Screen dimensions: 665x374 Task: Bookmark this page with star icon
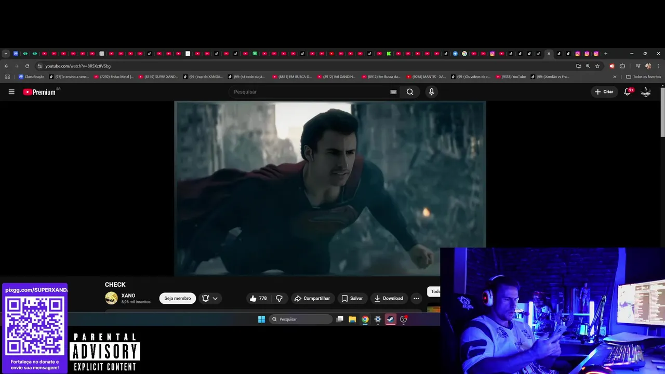pyautogui.click(x=597, y=66)
